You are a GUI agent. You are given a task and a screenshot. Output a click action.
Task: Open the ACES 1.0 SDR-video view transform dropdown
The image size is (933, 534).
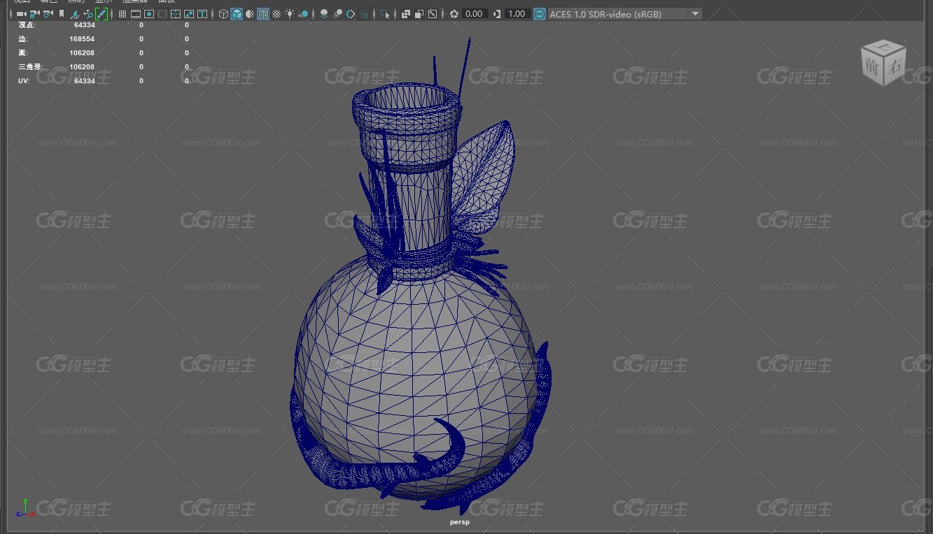[624, 14]
